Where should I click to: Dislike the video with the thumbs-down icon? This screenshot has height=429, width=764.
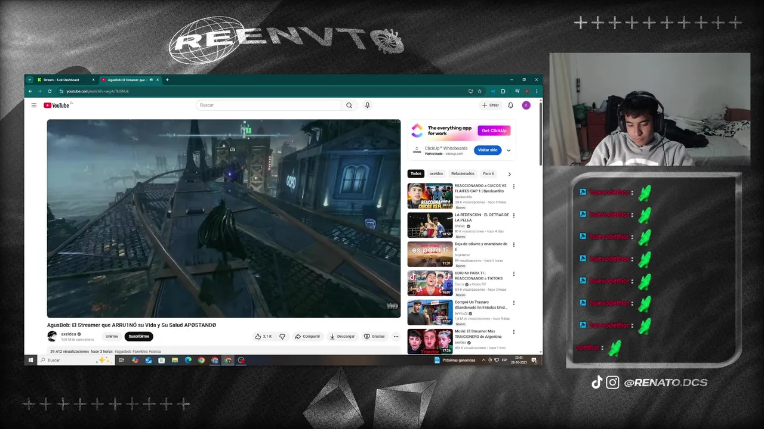[x=282, y=337]
